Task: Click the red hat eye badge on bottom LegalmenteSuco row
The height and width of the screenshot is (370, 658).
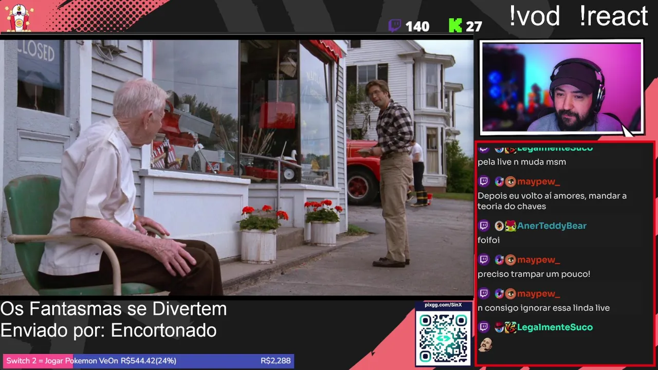Action: (x=499, y=327)
